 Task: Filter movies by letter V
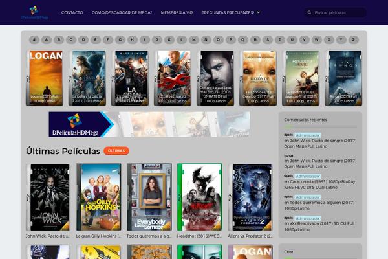(304, 39)
